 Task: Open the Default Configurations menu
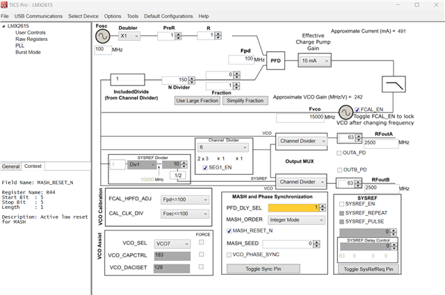pyautogui.click(x=168, y=16)
